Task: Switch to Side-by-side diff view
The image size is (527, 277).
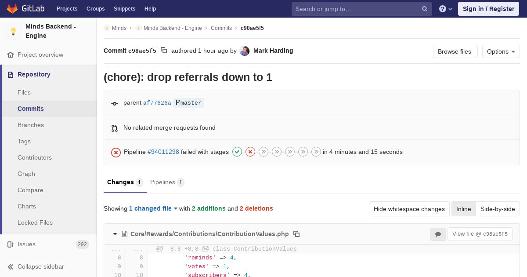Action: tap(498, 209)
